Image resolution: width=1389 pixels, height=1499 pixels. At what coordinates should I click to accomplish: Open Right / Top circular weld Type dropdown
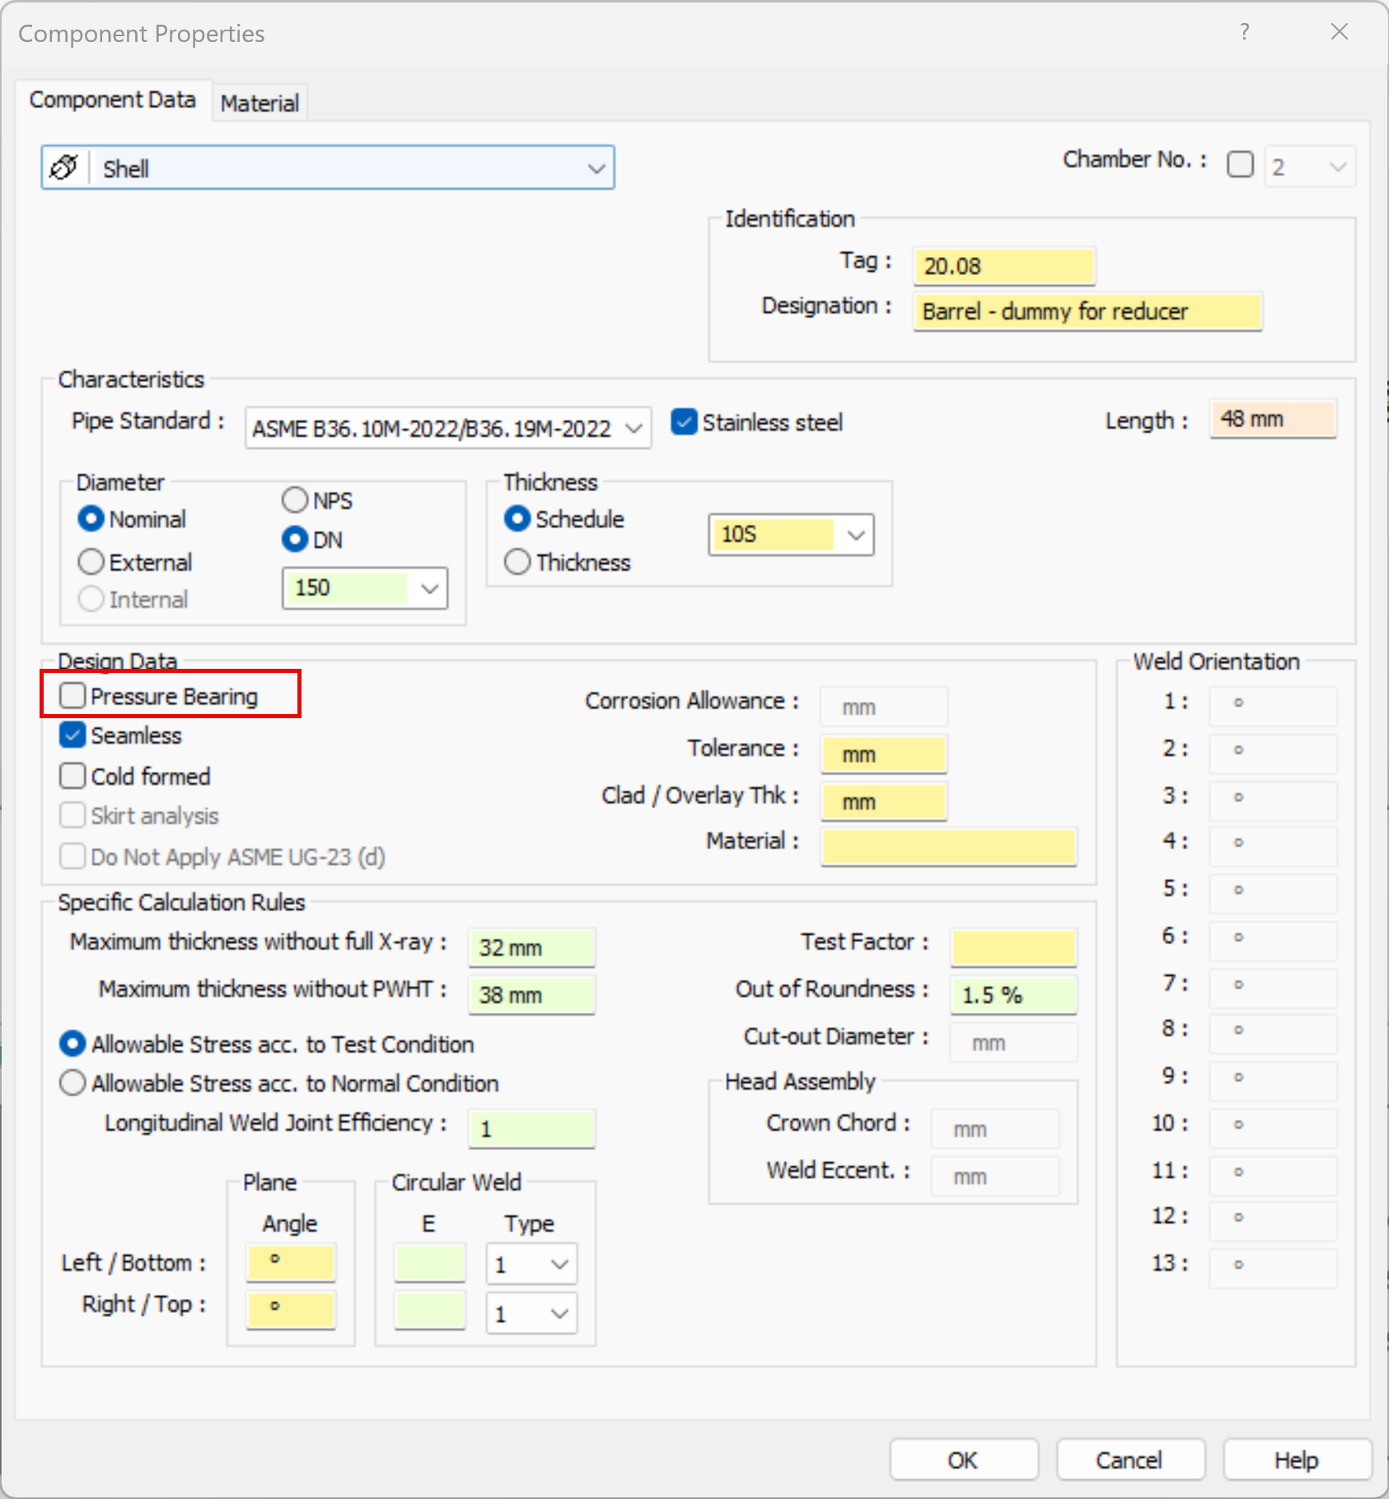coord(531,1314)
